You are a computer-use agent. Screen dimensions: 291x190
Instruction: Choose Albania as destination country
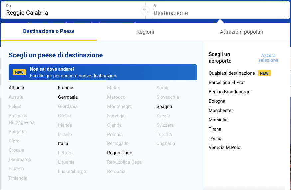pyautogui.click(x=16, y=88)
